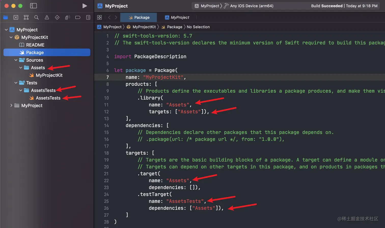The height and width of the screenshot is (228, 385).
Task: Show the Issue navigator warning triangle
Action: pyautogui.click(x=47, y=17)
